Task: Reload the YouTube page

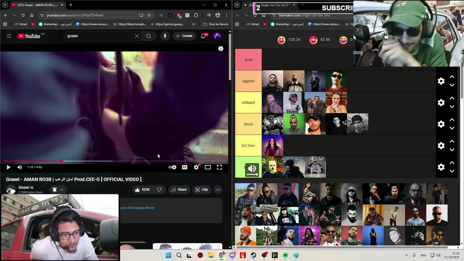Action: pyautogui.click(x=23, y=15)
